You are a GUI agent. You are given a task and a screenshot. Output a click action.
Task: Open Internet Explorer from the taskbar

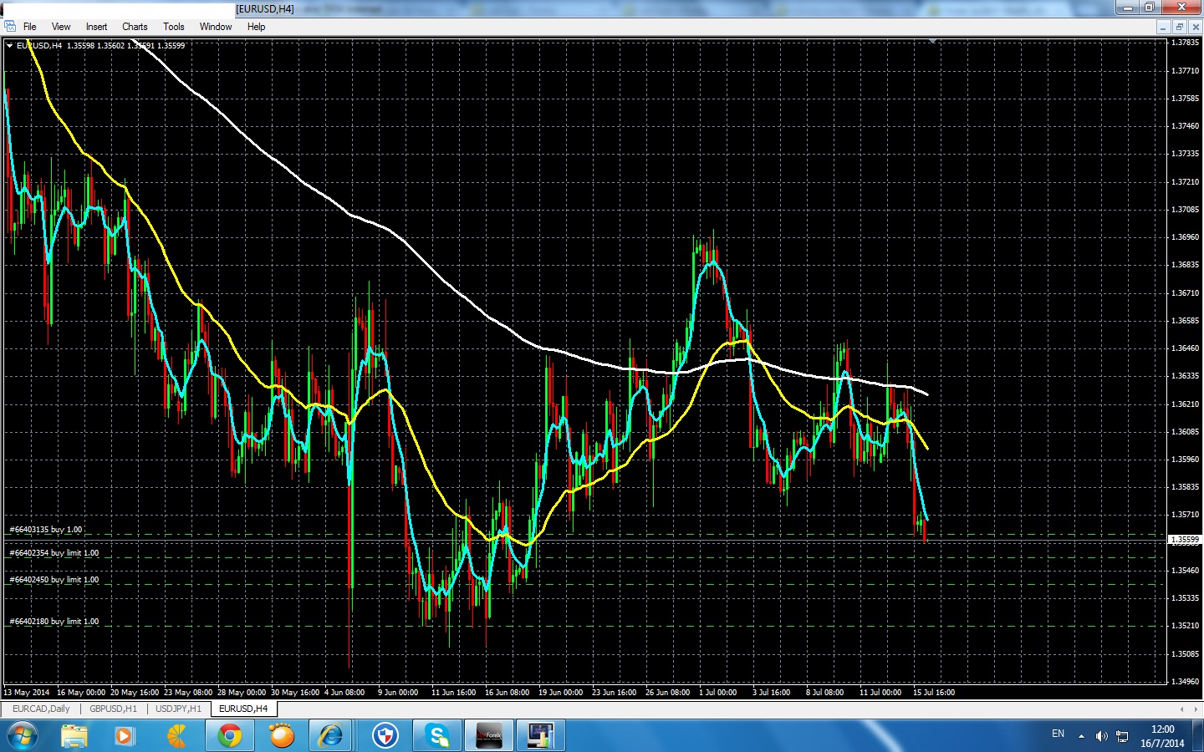333,736
